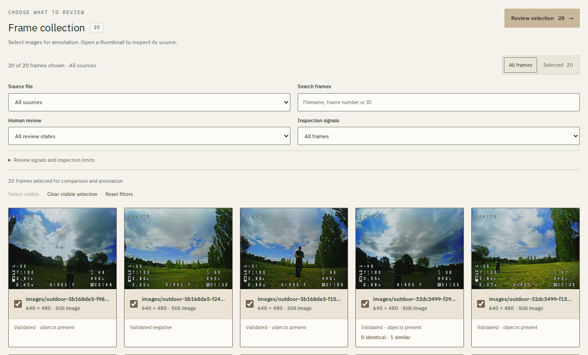The width and height of the screenshot is (588, 355).
Task: Open the thumbnail for outdoor-32dc3499-f13
Action: [525, 249]
